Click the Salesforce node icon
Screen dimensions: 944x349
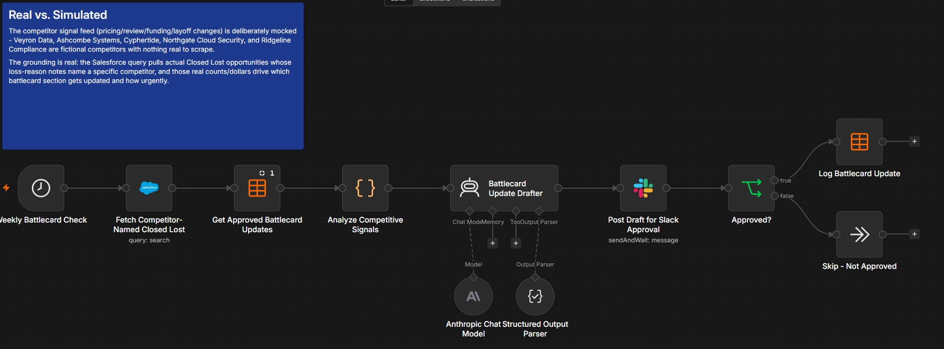(149, 188)
